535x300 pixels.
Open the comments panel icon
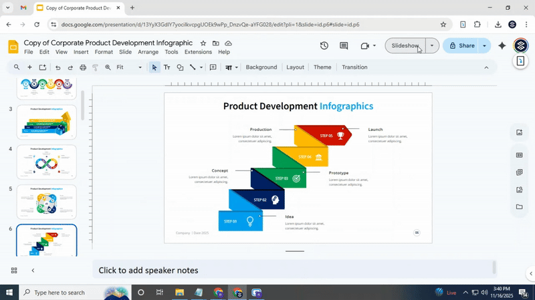[x=344, y=46]
